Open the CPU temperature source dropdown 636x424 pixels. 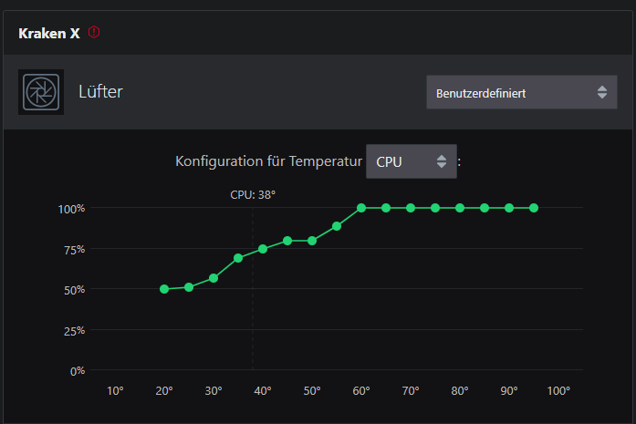(412, 161)
